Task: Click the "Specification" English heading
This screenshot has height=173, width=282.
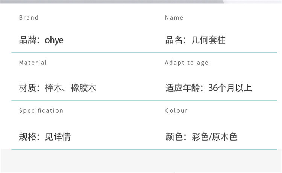Action: point(41,111)
